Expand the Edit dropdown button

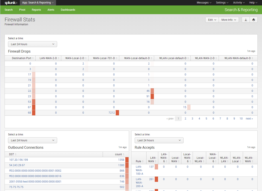(212, 20)
